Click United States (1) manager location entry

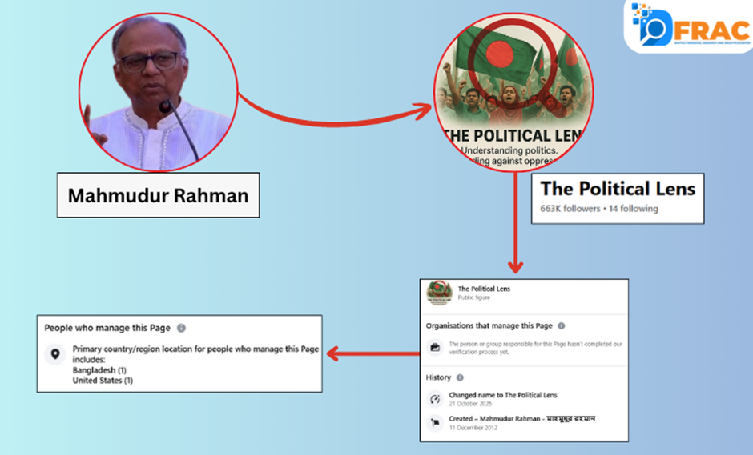click(x=103, y=381)
